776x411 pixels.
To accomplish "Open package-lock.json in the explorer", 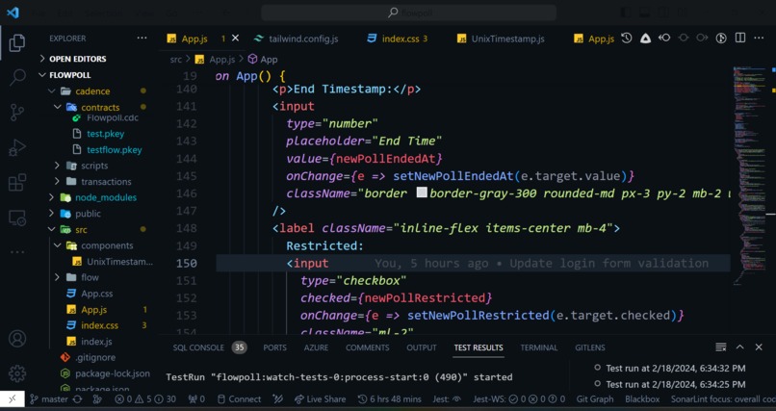I will tap(113, 373).
